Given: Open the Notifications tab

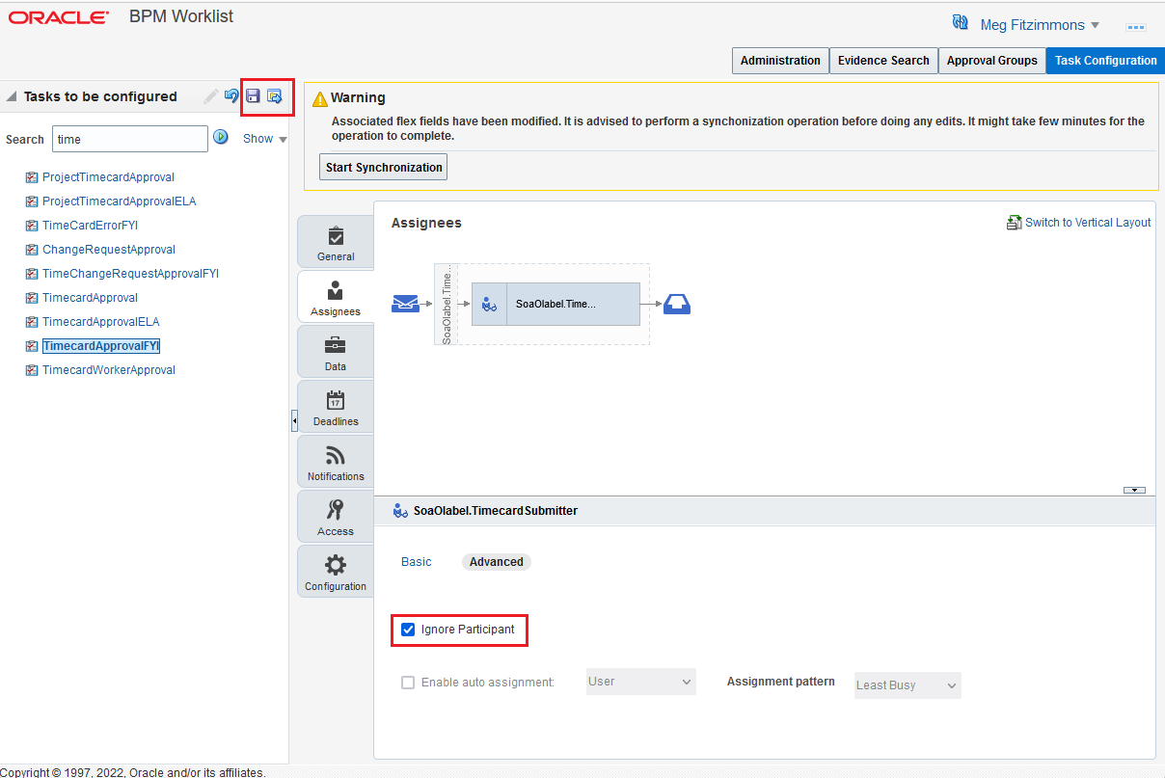Looking at the screenshot, I should point(336,463).
